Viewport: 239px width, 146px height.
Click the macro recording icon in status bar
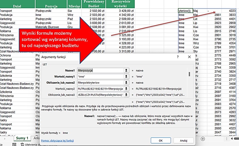pyautogui.click(x=14, y=144)
